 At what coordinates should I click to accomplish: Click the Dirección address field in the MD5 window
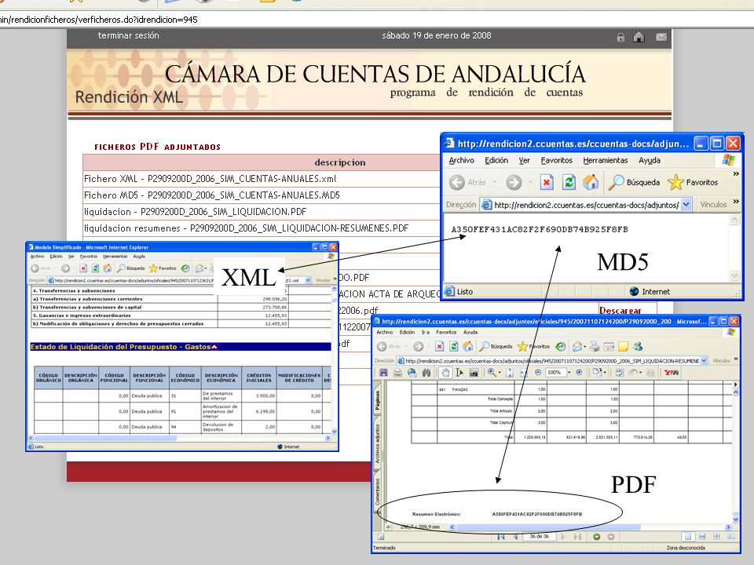(586, 205)
